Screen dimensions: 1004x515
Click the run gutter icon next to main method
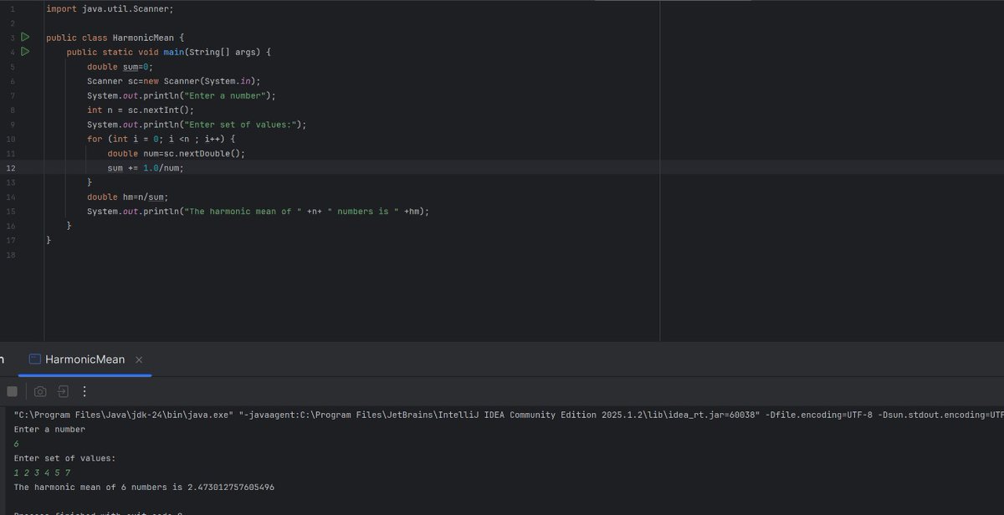coord(25,51)
